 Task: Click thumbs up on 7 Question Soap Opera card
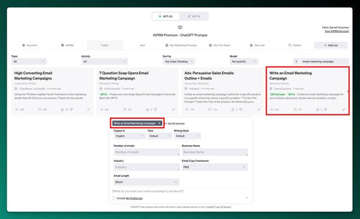coord(147,110)
